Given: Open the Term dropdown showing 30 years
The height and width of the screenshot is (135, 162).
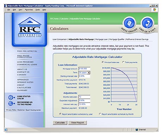Looking at the screenshot, I should [x=84, y=73].
